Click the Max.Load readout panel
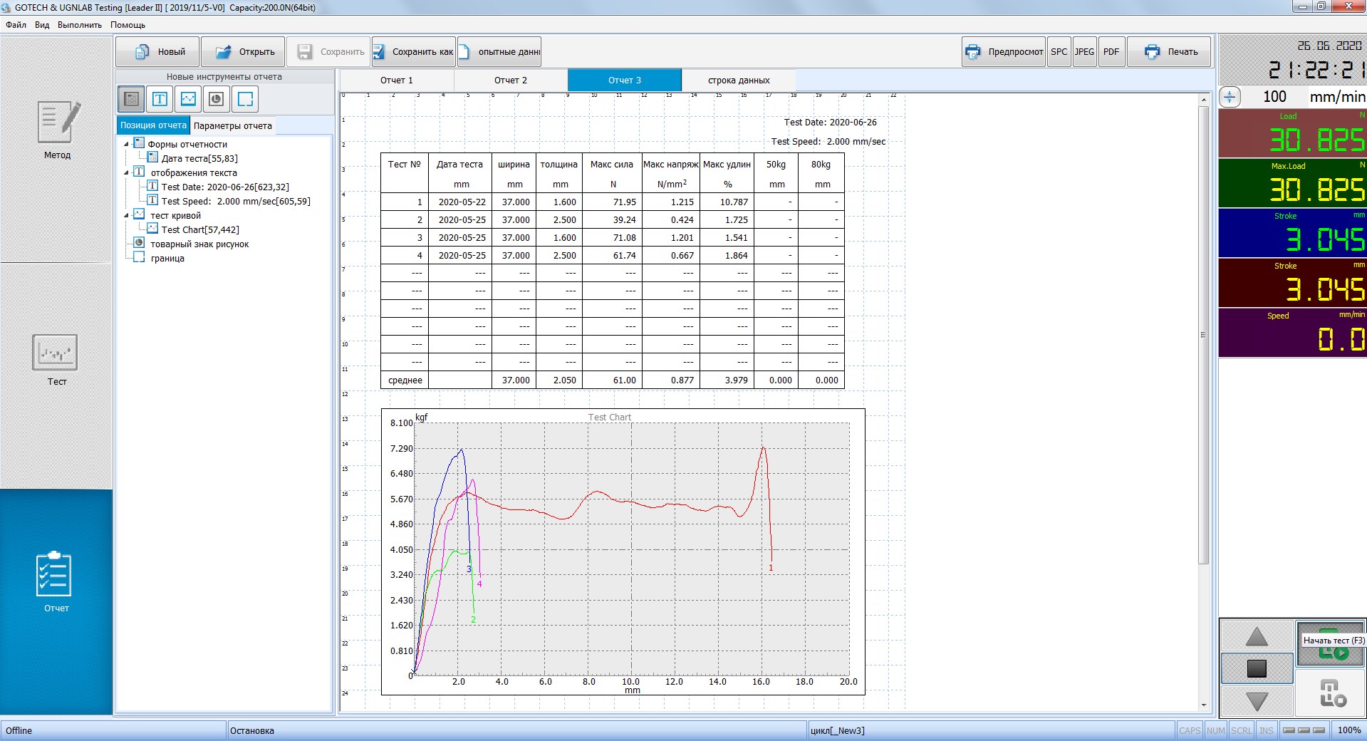This screenshot has width=1367, height=741. [x=1292, y=183]
